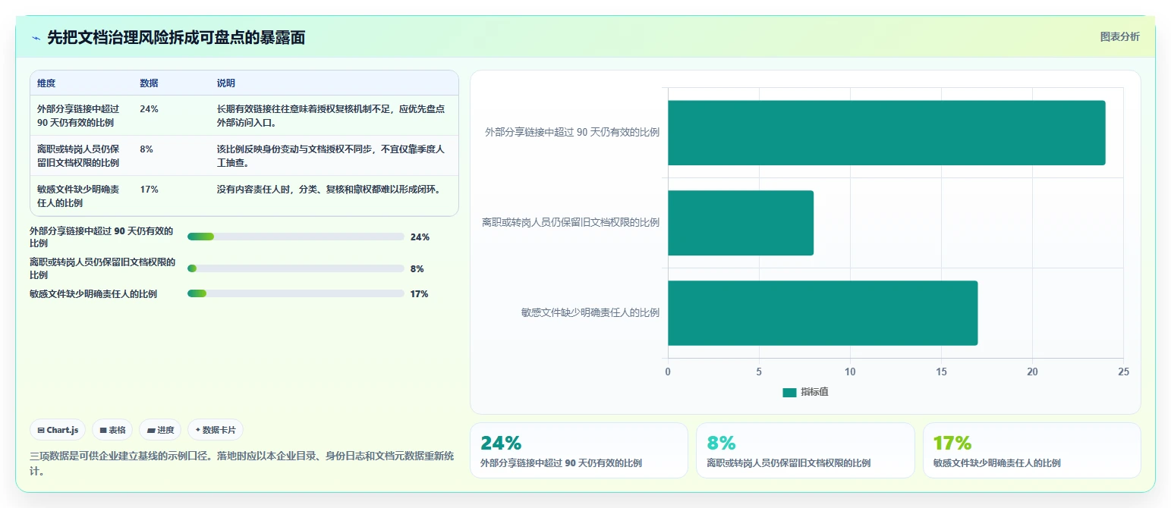Viewport: 1171px width, 508px height.
Task: Click the 维度 column header
Action: (x=46, y=83)
